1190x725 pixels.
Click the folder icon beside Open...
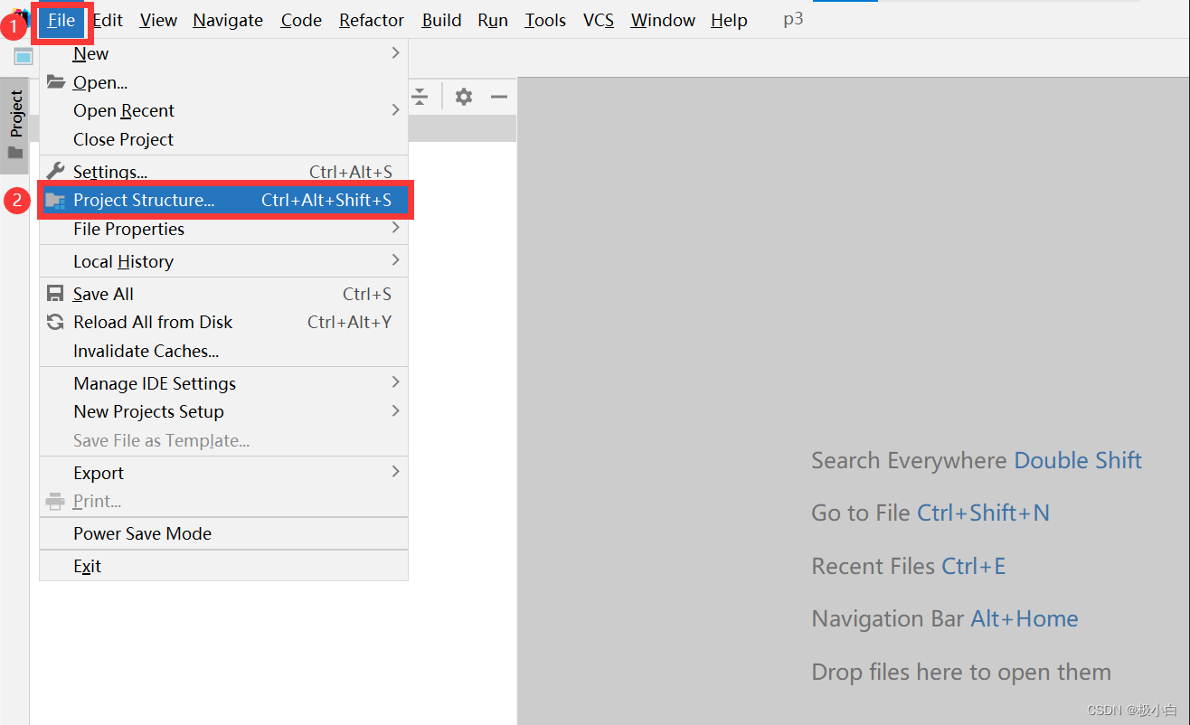click(x=56, y=82)
